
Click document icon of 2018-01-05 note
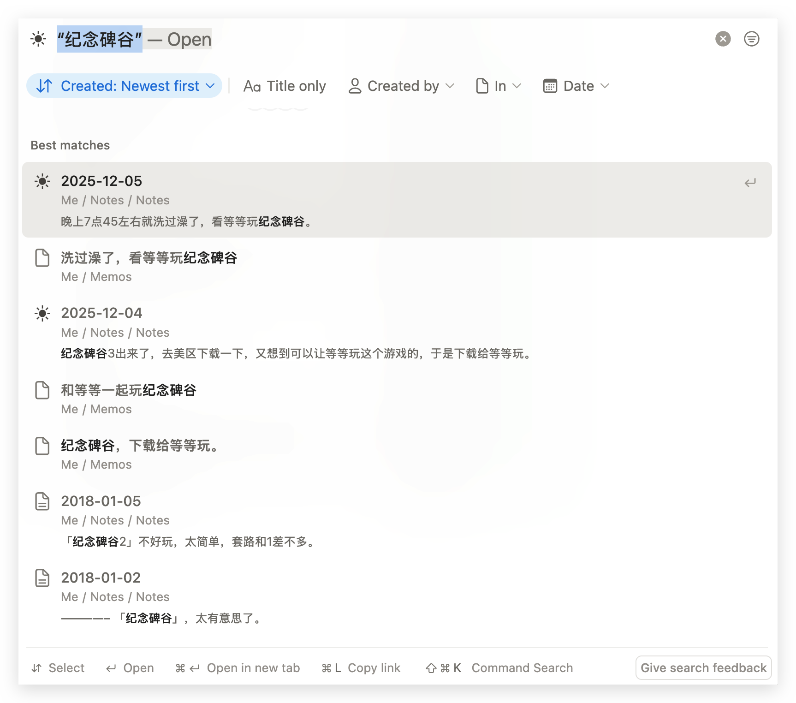[42, 501]
